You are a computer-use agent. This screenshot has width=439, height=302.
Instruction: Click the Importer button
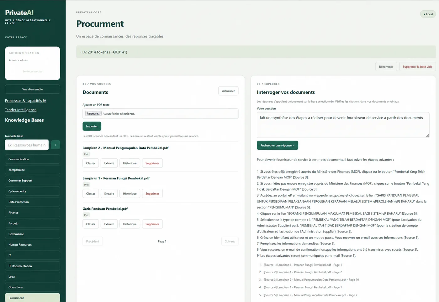tap(92, 126)
